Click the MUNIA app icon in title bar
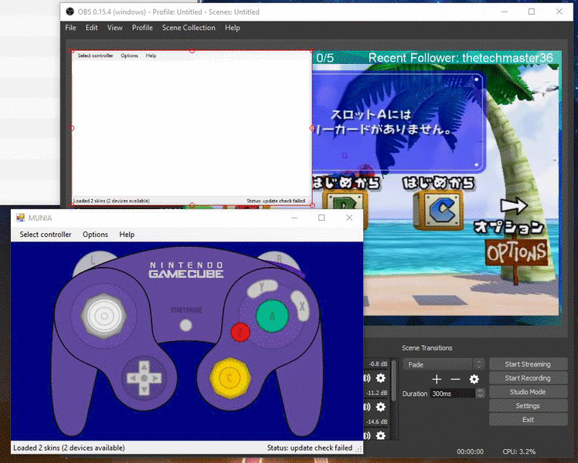The image size is (578, 463). coord(20,218)
